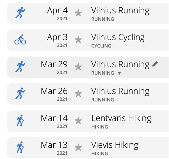
Task: Open activity type dropdown on Mar 29 run
Action: pos(119,73)
